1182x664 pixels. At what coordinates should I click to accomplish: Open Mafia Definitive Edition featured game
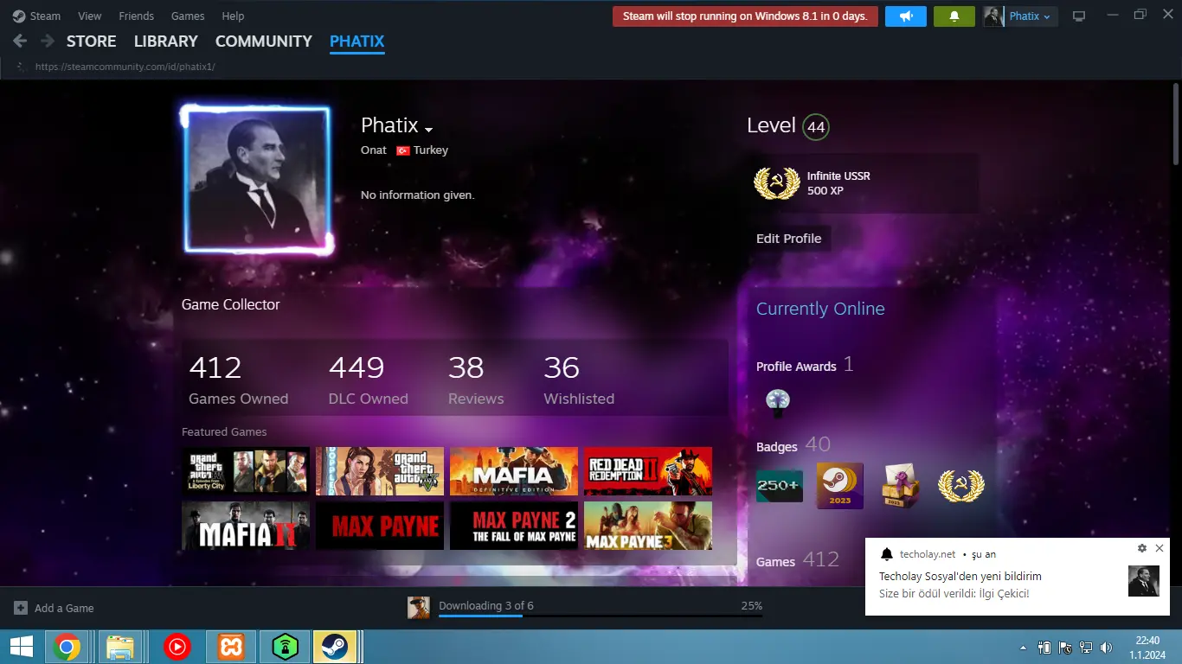click(514, 471)
